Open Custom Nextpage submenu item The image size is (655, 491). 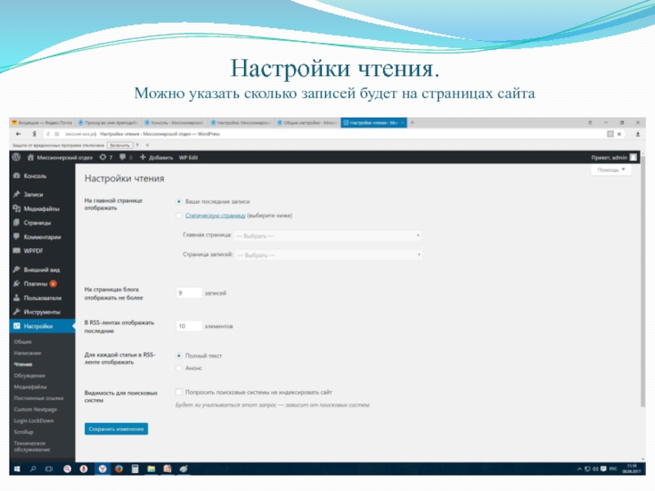35,409
